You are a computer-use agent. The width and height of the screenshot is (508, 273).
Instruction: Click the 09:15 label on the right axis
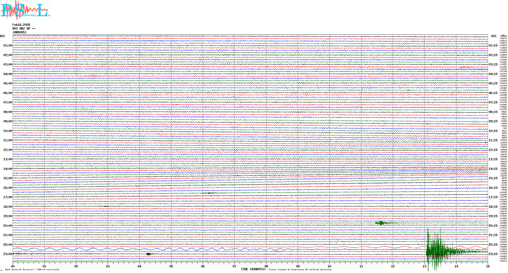[493, 121]
